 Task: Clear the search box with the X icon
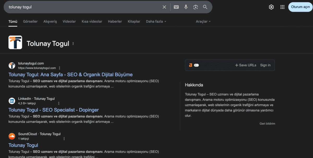coord(164,7)
